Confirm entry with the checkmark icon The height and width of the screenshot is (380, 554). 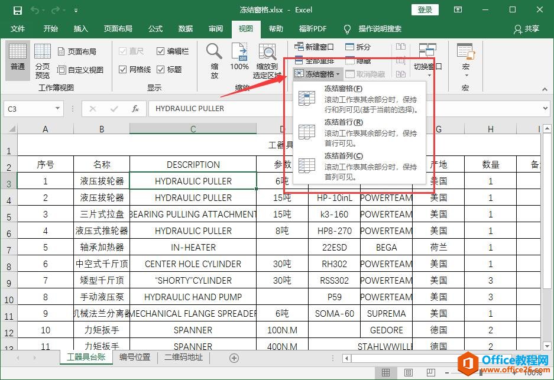pos(114,109)
